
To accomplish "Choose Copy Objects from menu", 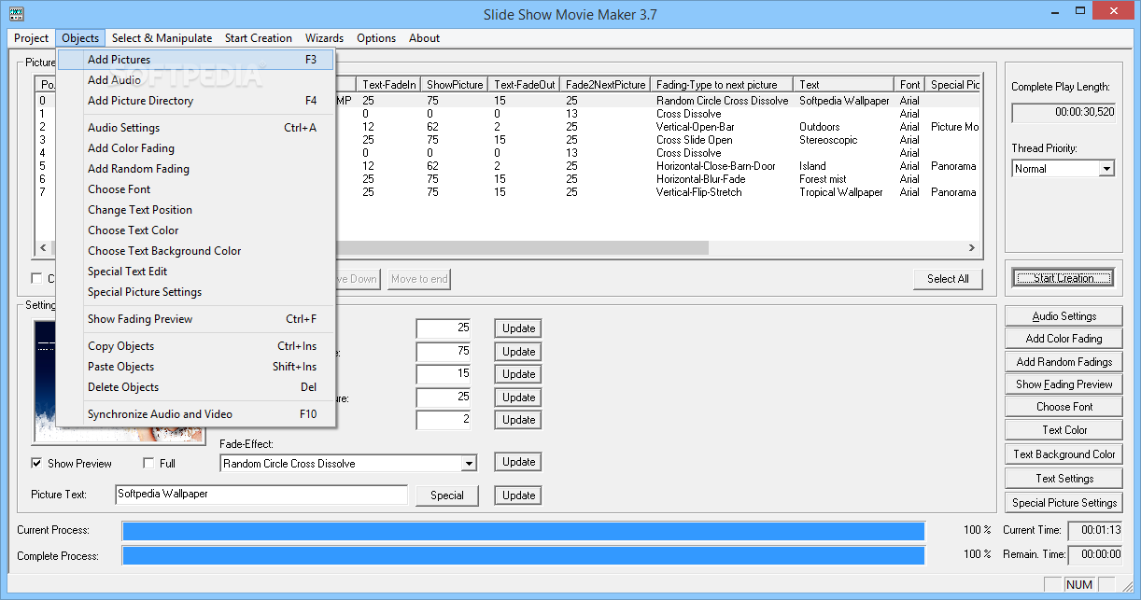I will pos(196,346).
